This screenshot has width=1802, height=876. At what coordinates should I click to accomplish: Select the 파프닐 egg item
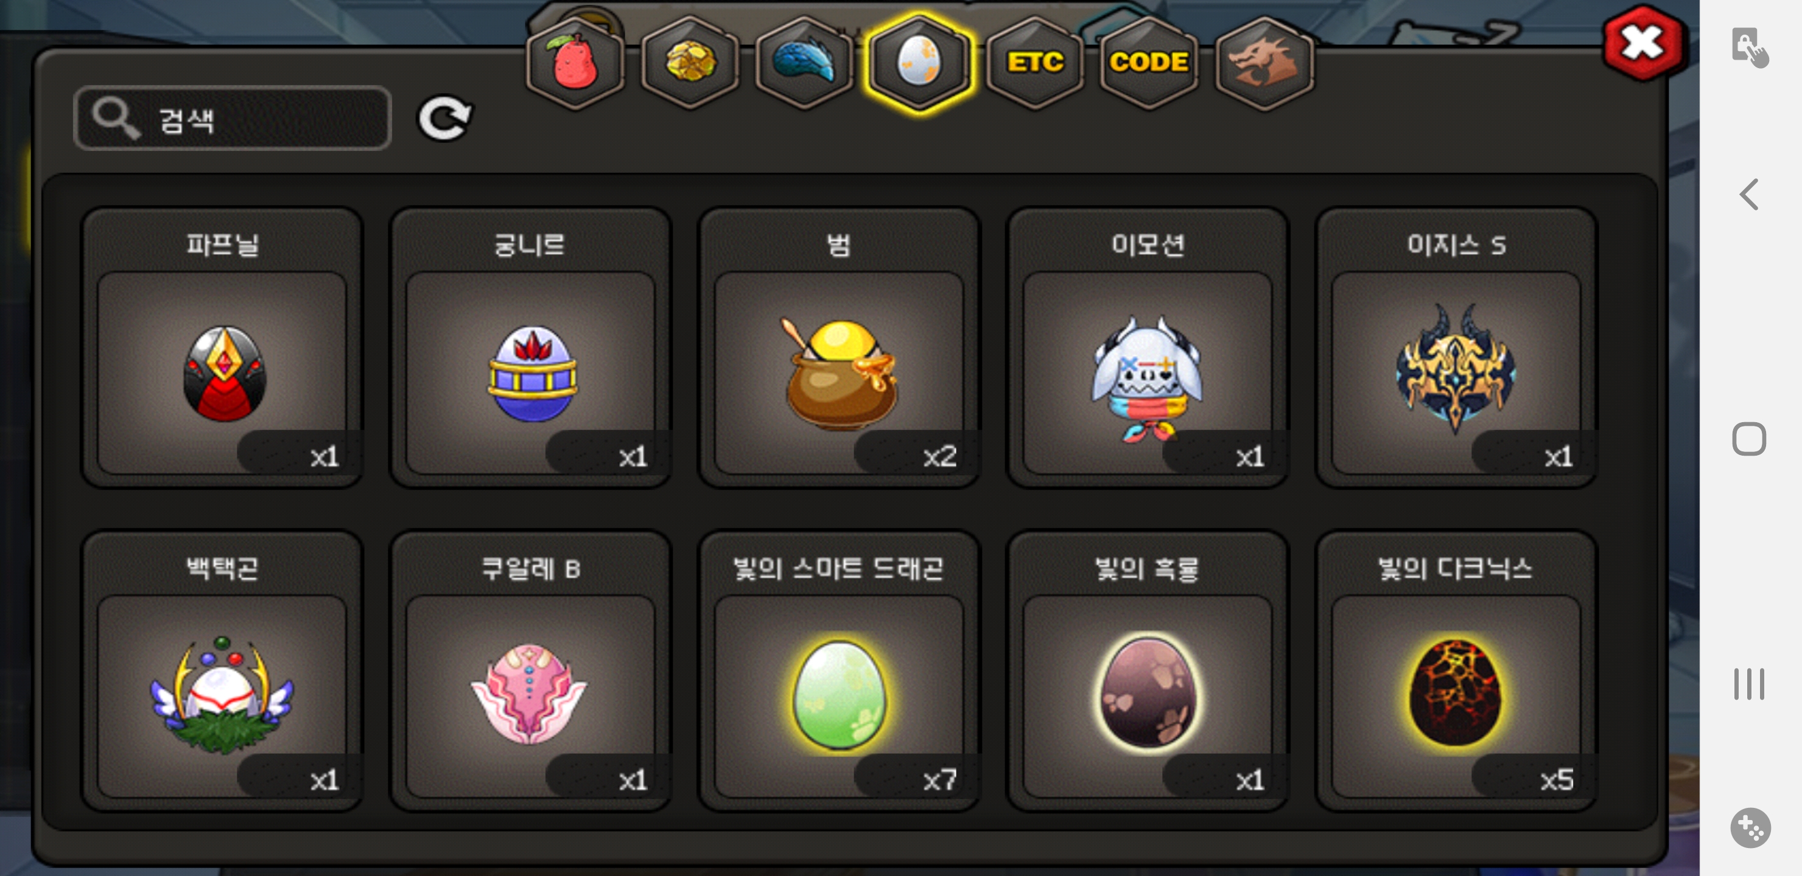pyautogui.click(x=222, y=347)
